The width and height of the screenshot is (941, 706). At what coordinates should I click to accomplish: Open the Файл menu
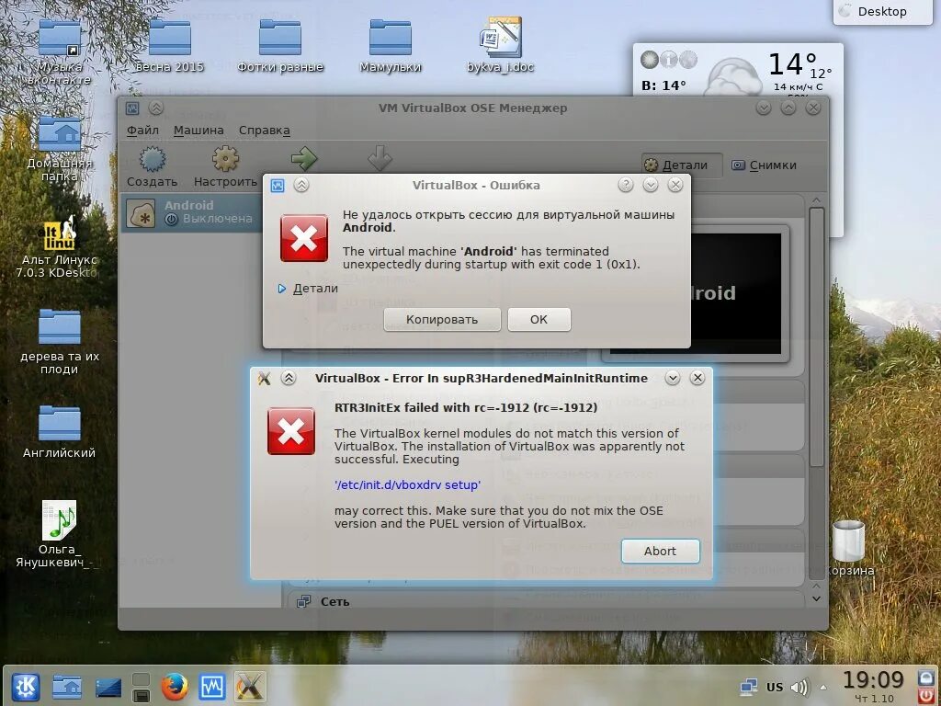point(142,131)
